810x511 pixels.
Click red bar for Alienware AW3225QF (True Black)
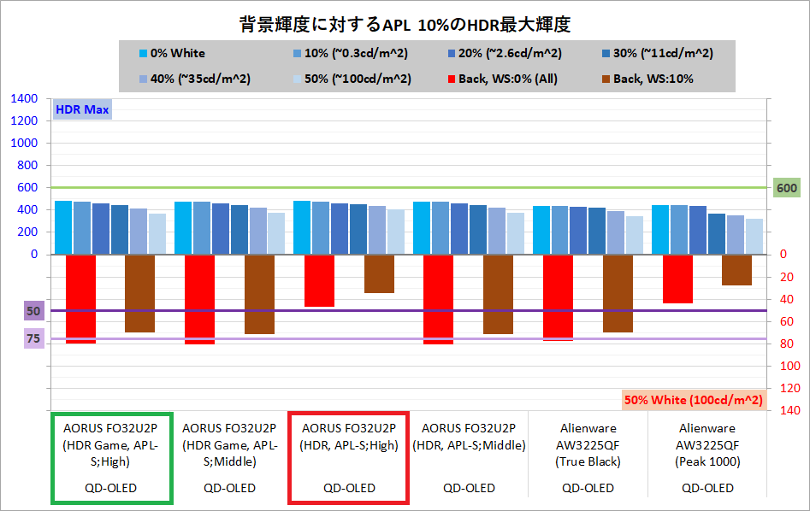pyautogui.click(x=558, y=298)
